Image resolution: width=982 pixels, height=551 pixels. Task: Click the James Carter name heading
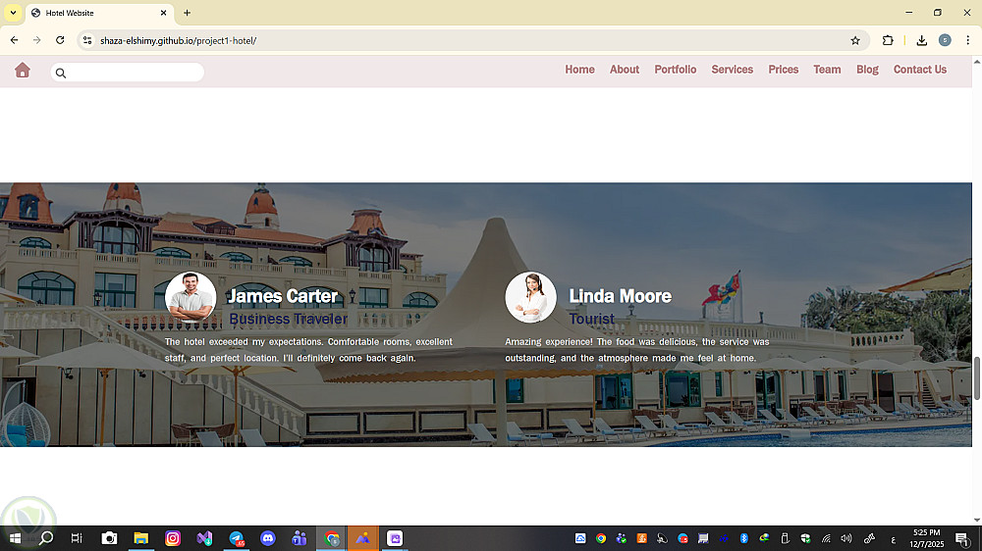[283, 296]
